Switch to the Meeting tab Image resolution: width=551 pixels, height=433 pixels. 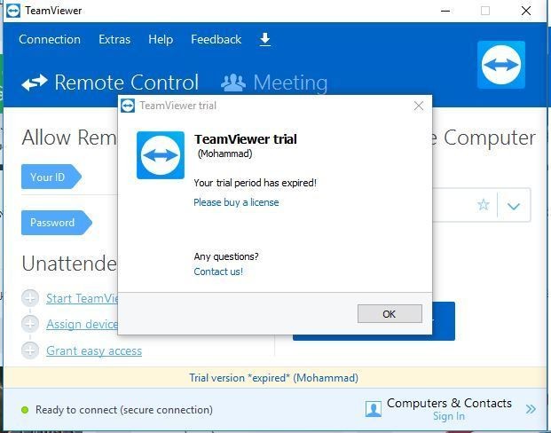coord(274,83)
